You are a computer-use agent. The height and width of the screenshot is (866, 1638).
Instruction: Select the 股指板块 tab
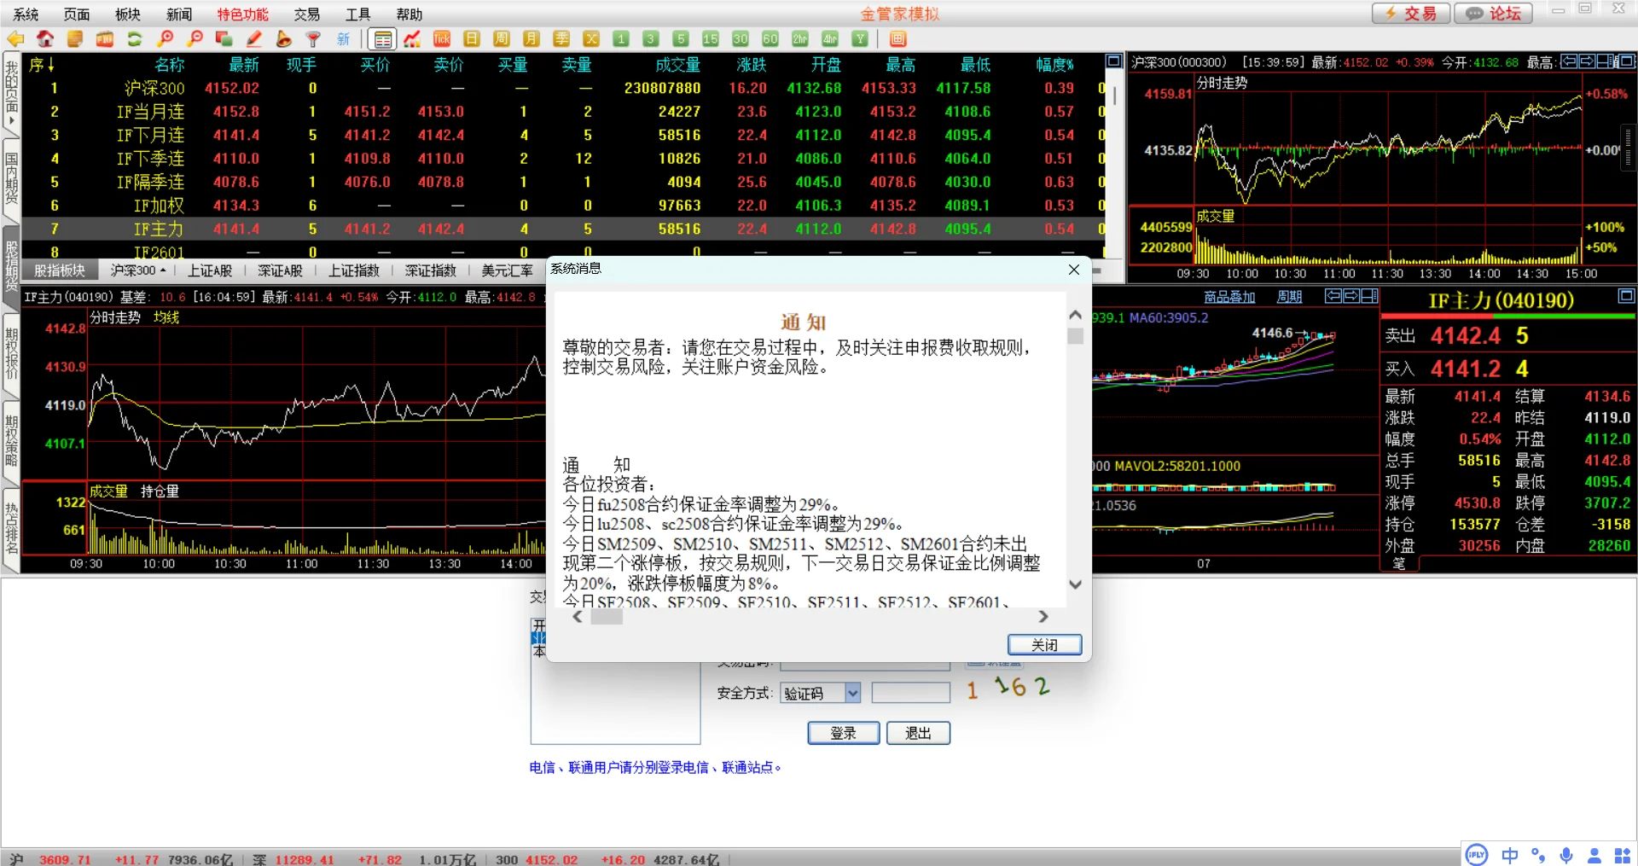(60, 270)
